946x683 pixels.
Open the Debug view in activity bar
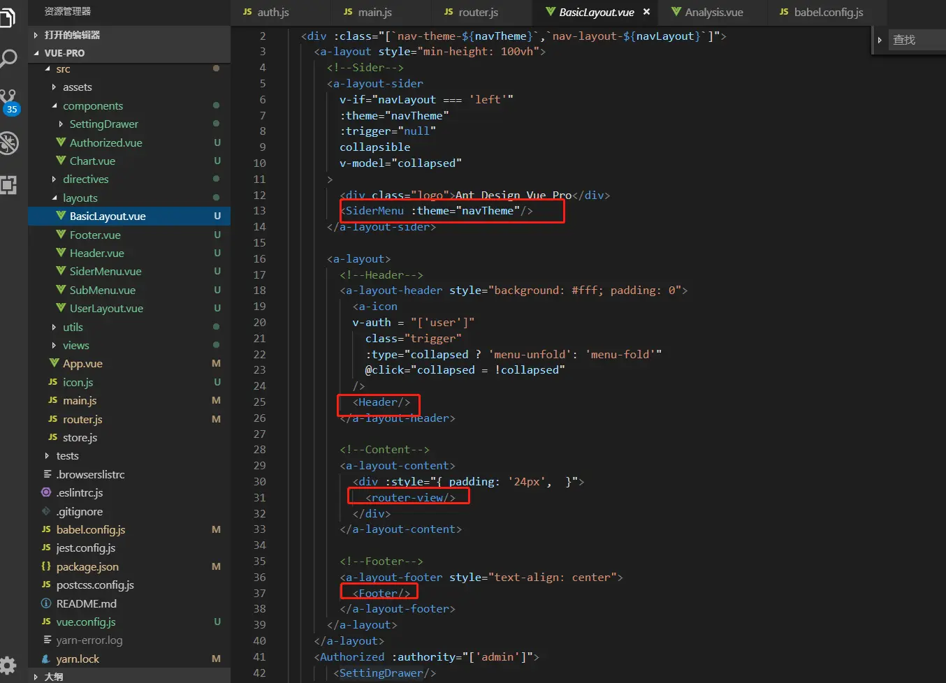(8, 143)
